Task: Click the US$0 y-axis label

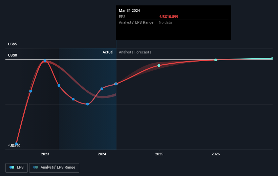Action: [13, 55]
